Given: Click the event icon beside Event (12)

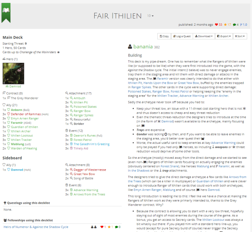Looking at the screenshot, I should click(x=67, y=130).
